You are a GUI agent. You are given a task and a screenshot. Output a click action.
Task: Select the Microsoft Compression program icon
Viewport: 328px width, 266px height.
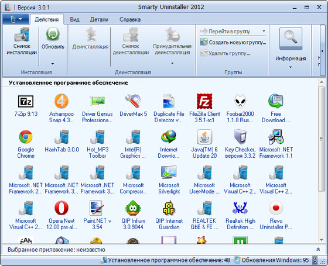[x=133, y=172]
